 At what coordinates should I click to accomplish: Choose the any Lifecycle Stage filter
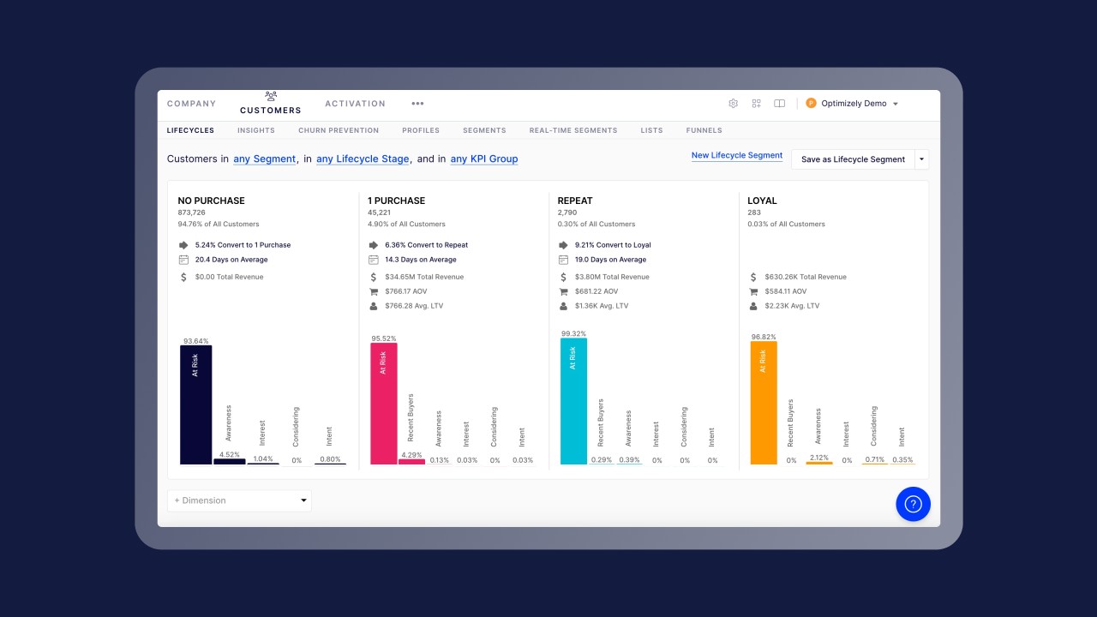click(x=363, y=159)
